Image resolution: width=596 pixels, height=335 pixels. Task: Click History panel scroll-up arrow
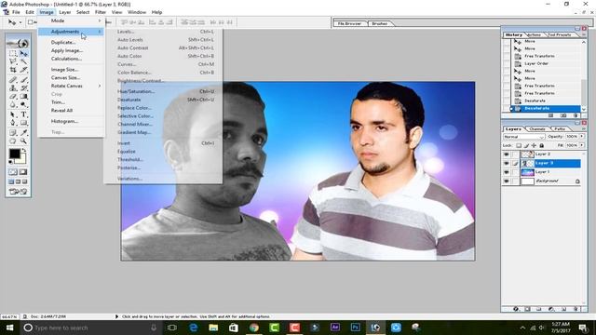[x=584, y=42]
